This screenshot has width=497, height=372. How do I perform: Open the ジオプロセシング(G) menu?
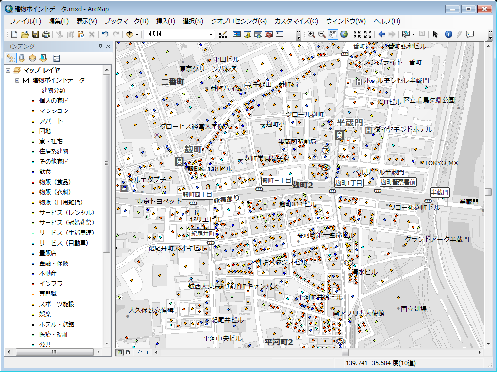pos(239,21)
